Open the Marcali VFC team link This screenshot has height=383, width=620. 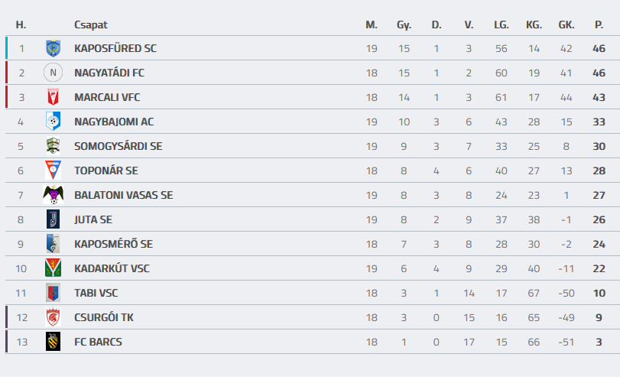(x=107, y=97)
